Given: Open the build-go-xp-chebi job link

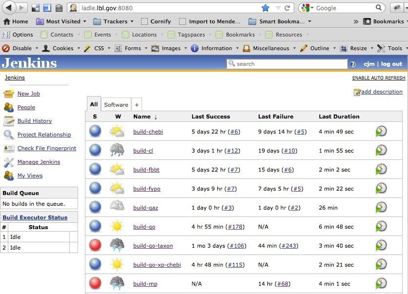Looking at the screenshot, I should [157, 265].
